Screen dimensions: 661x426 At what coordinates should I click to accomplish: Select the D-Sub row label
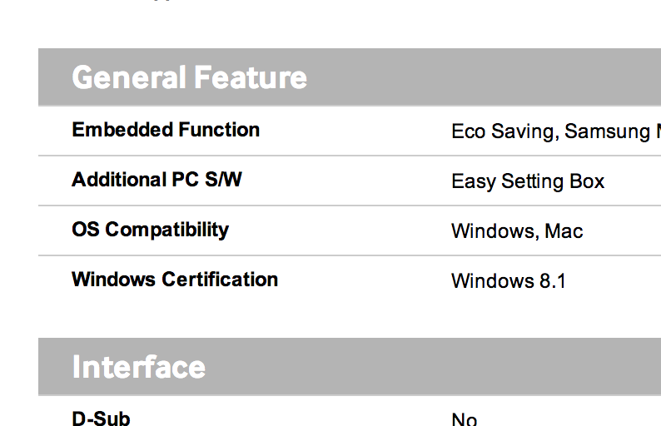click(x=102, y=419)
